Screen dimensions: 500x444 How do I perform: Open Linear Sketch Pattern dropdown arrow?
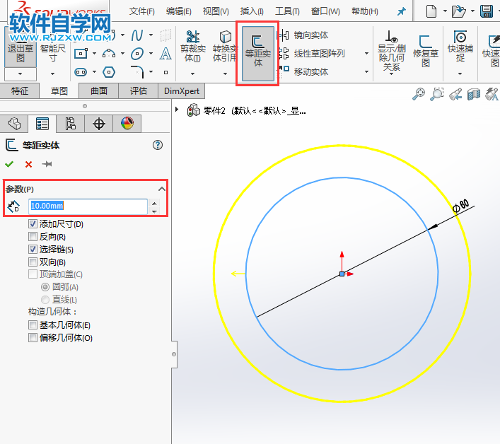367,54
